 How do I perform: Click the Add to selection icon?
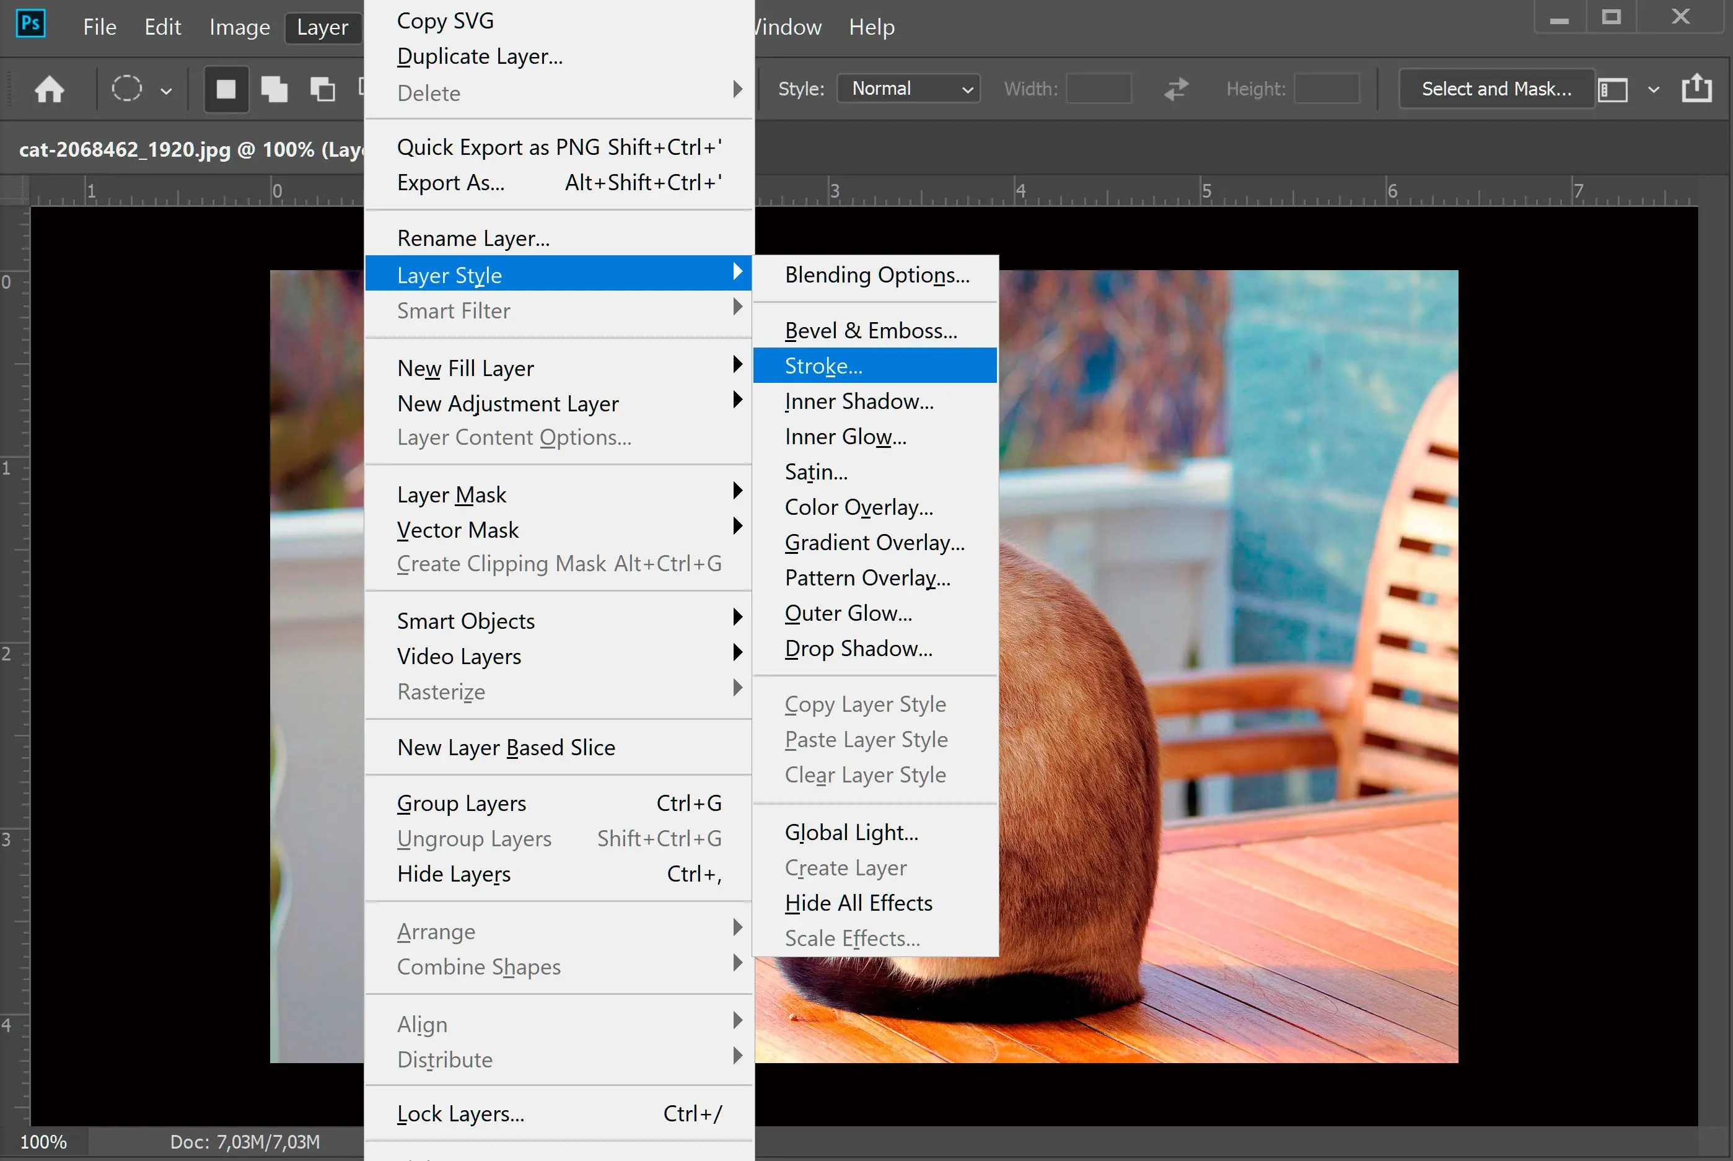coord(272,88)
